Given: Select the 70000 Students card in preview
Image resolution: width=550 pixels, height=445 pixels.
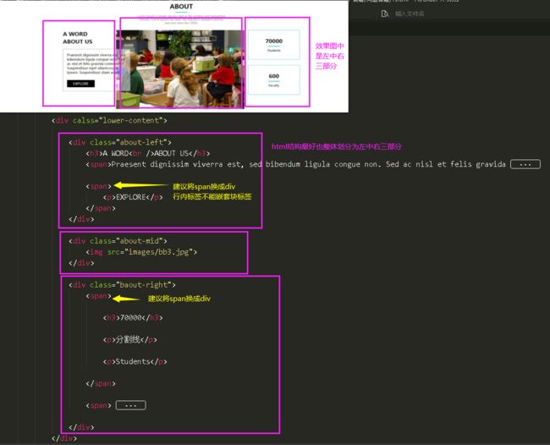Looking at the screenshot, I should [x=273, y=45].
